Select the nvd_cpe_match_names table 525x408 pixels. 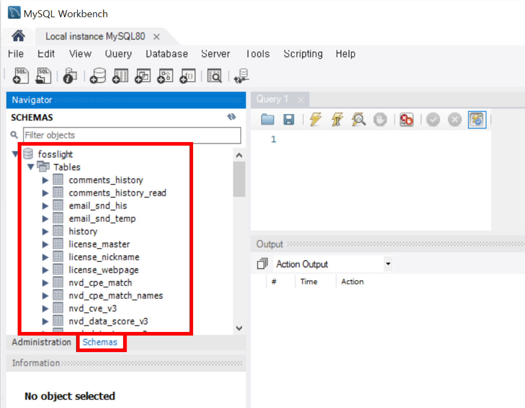click(116, 296)
